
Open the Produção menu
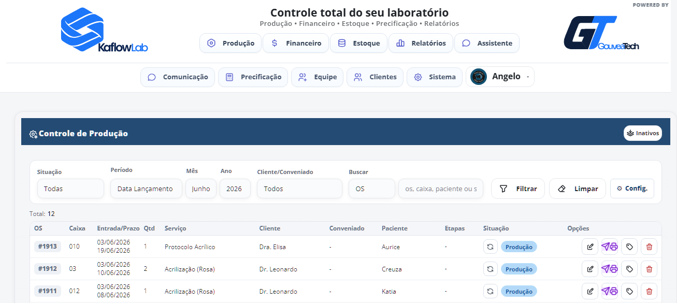pos(231,43)
